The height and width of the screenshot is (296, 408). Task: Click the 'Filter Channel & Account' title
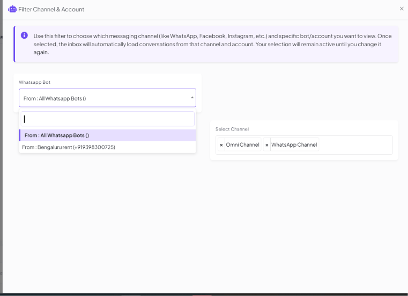(x=51, y=9)
